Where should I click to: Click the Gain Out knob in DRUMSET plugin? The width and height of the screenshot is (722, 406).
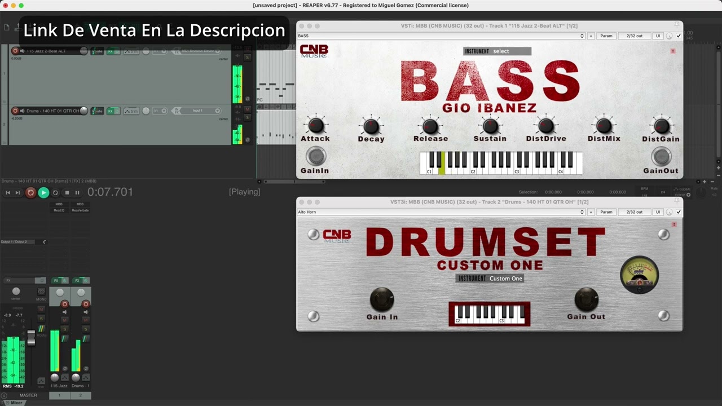click(x=586, y=299)
